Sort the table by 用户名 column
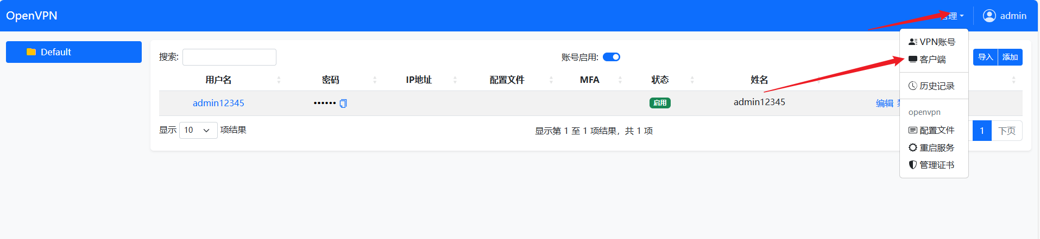 218,80
